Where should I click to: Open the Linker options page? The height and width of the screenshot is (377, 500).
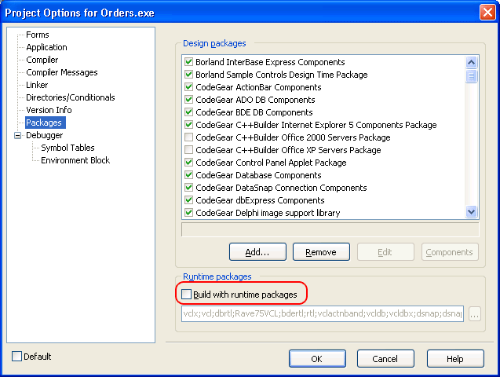coord(37,85)
